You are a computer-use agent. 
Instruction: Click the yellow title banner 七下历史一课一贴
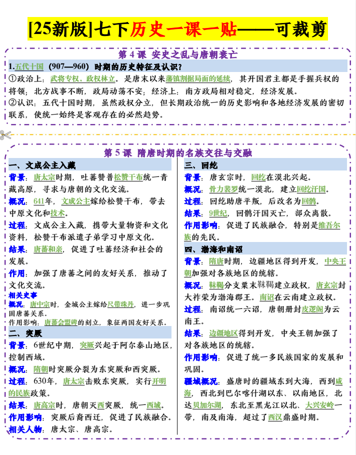(178, 29)
